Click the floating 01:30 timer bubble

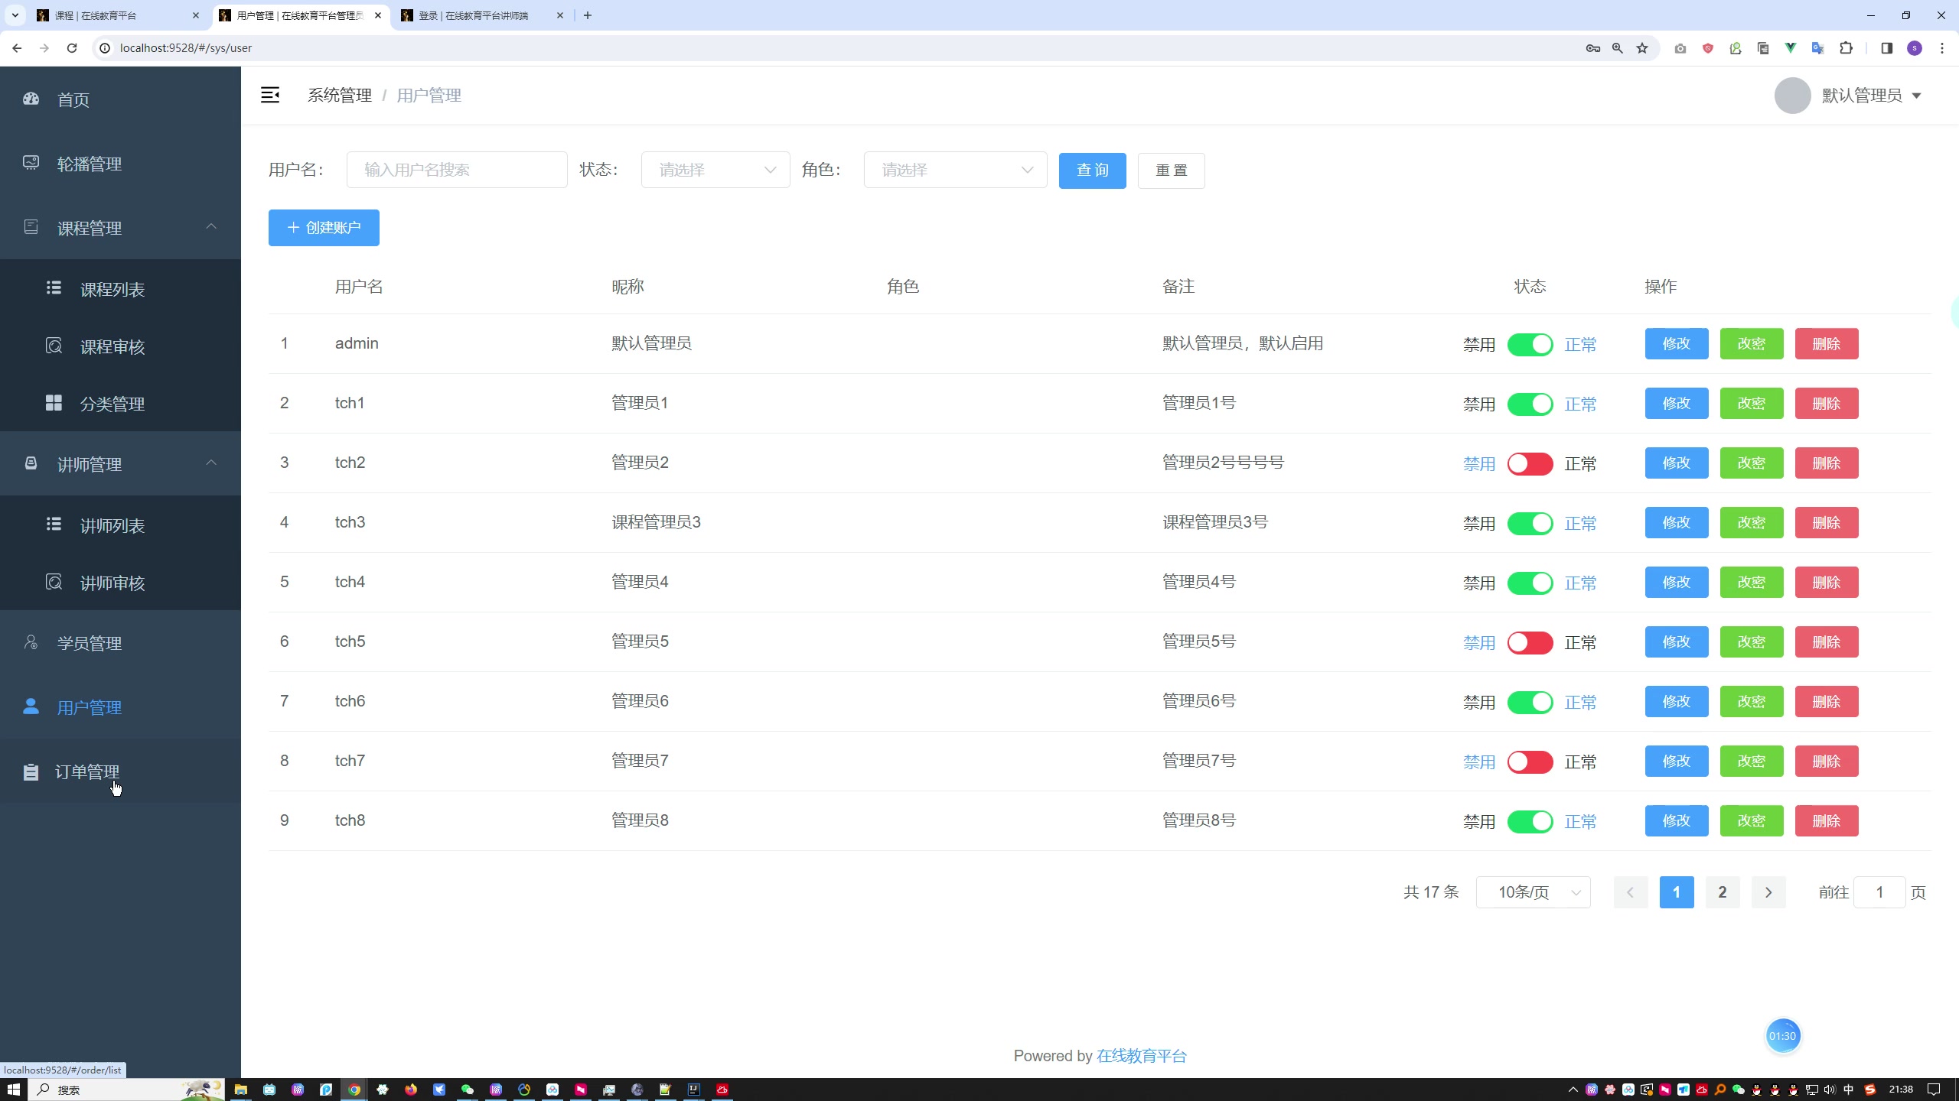coord(1783,1036)
